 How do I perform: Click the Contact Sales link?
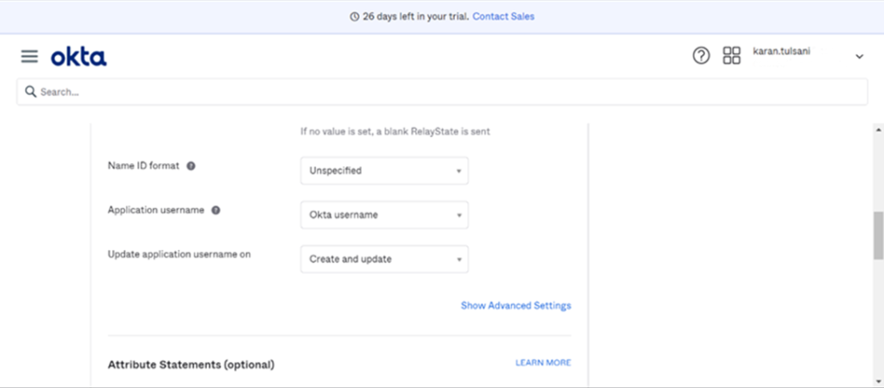[503, 16]
